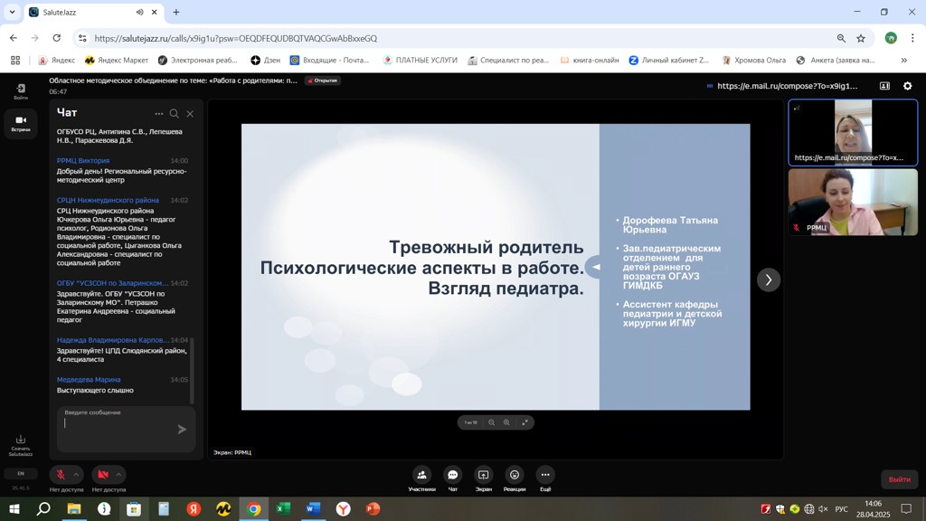
Task: Click Войти in the left sidebar
Action: tap(21, 91)
